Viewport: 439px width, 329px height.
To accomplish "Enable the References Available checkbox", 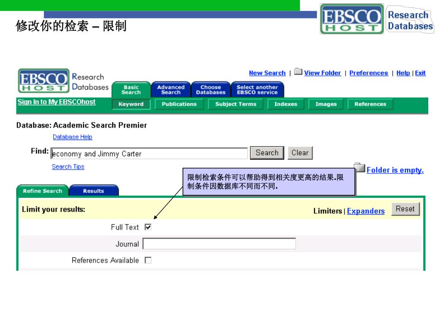I will pyautogui.click(x=148, y=260).
